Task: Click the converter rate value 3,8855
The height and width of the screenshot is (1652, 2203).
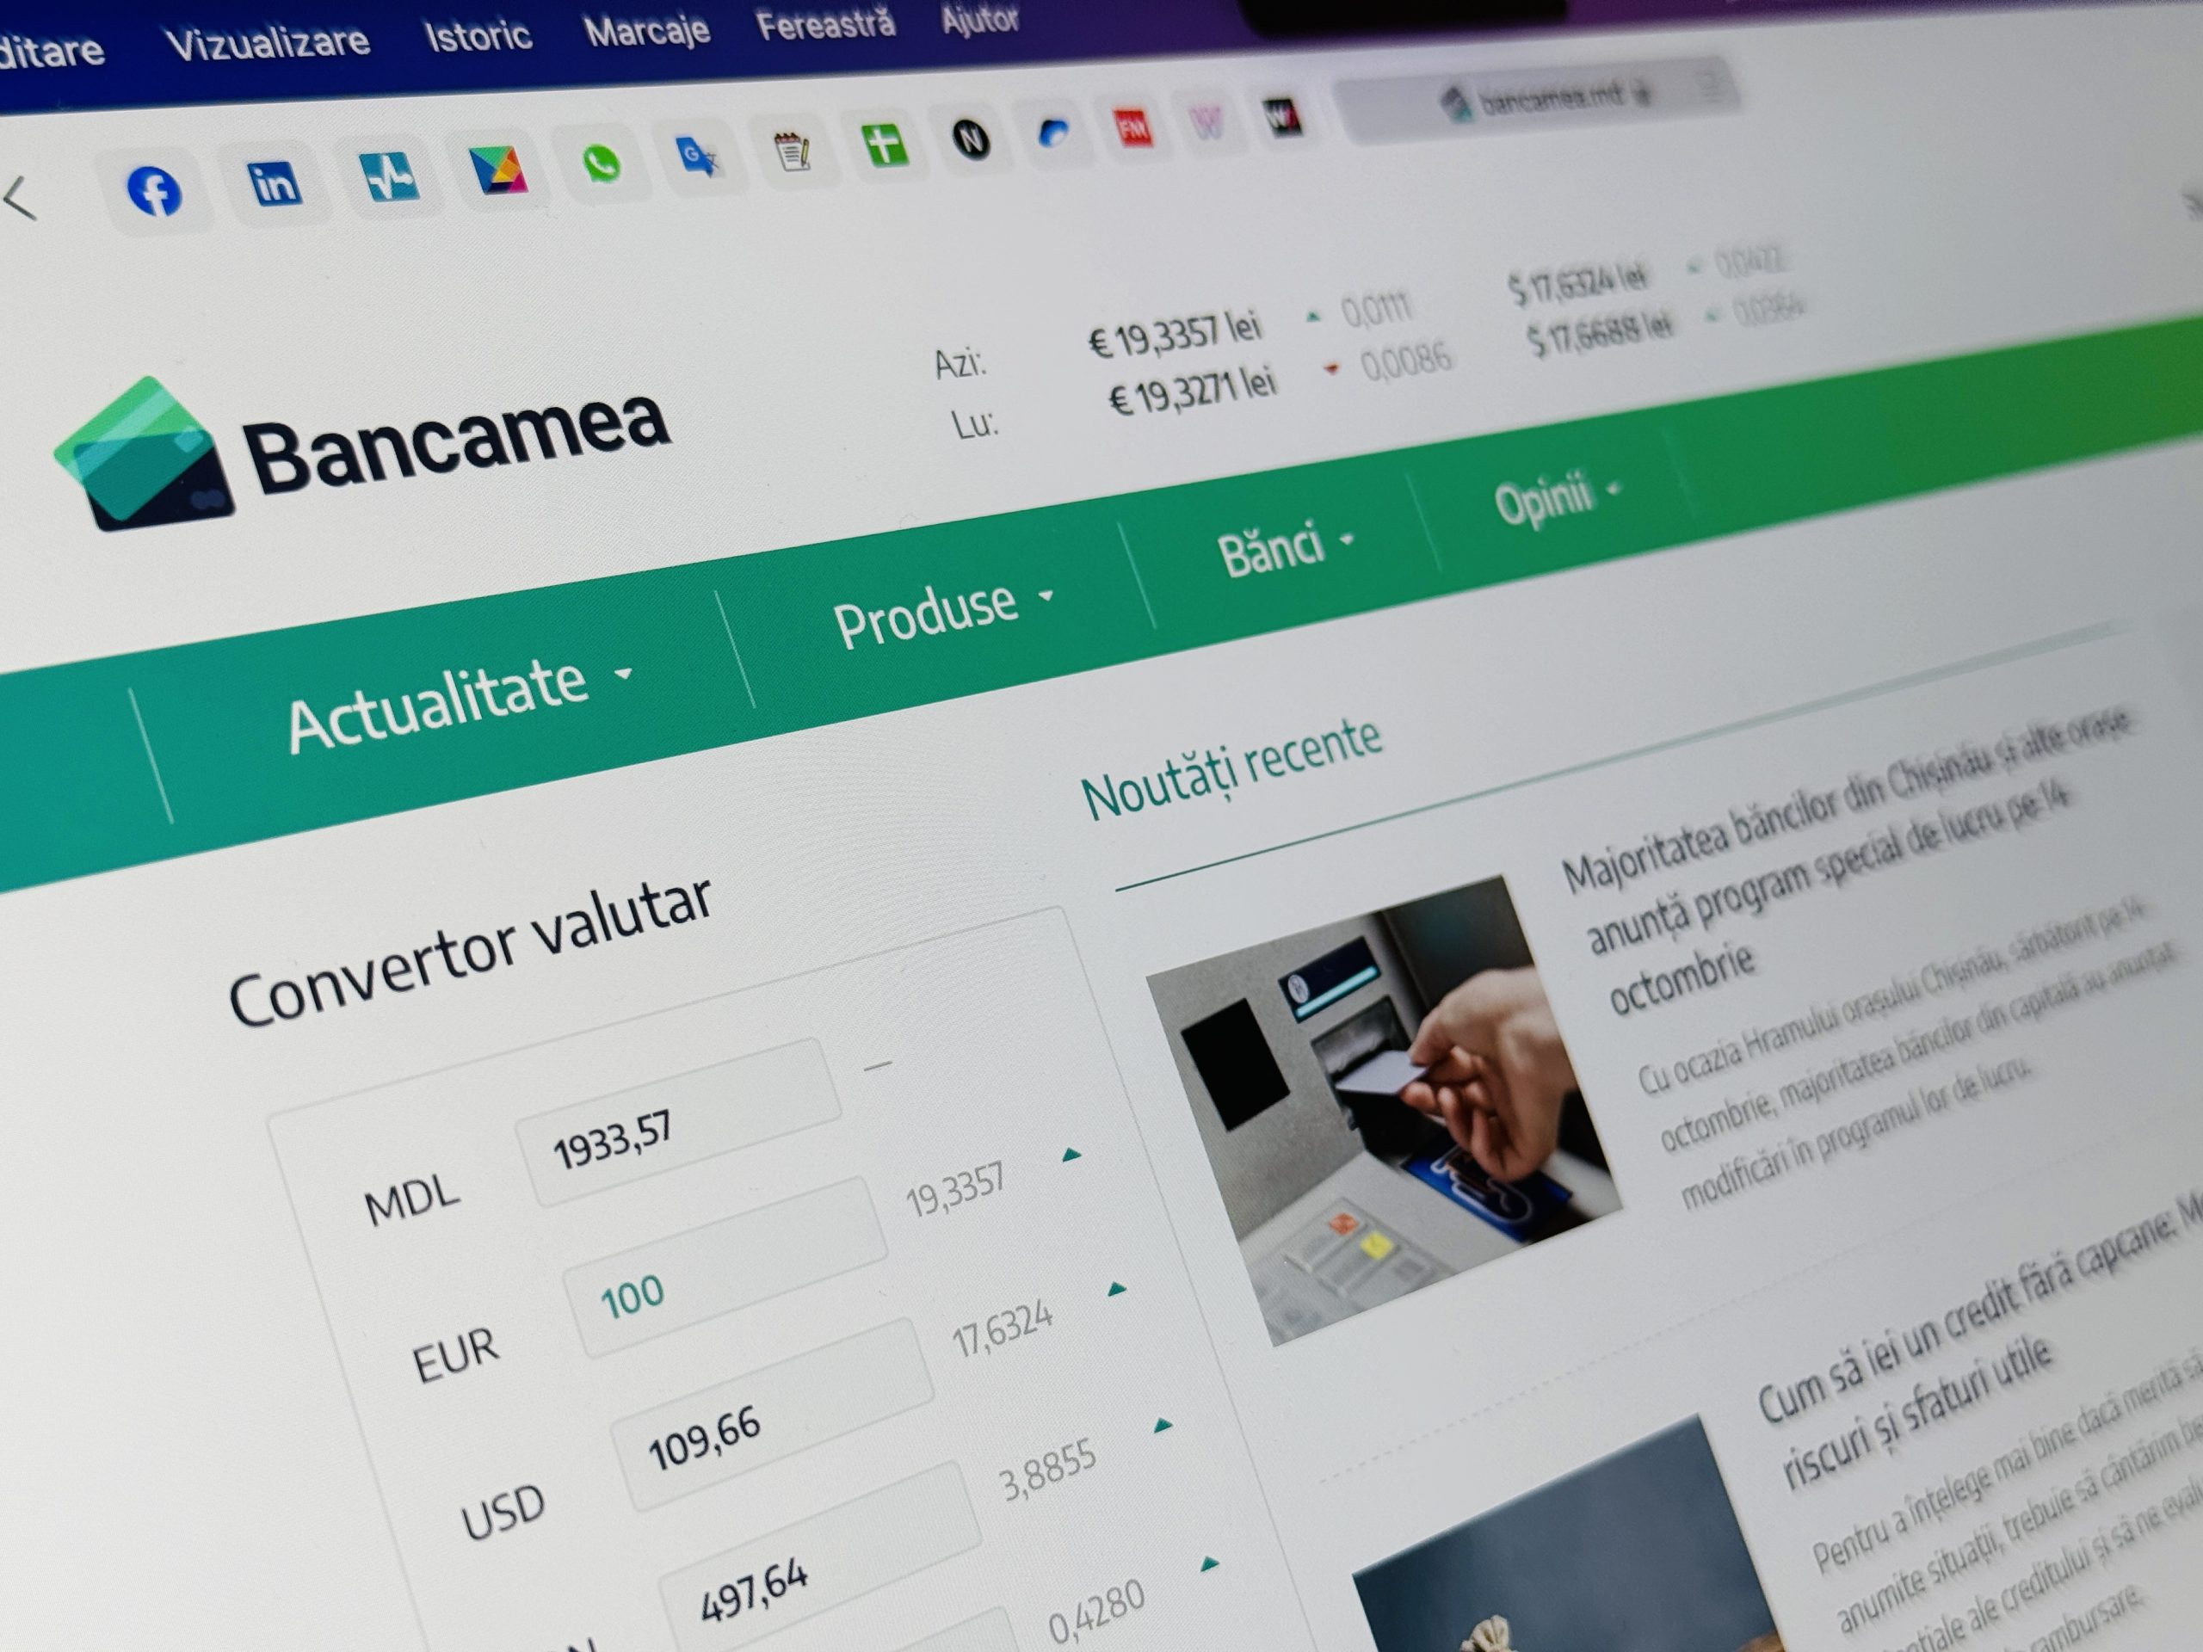Action: point(1048,1469)
